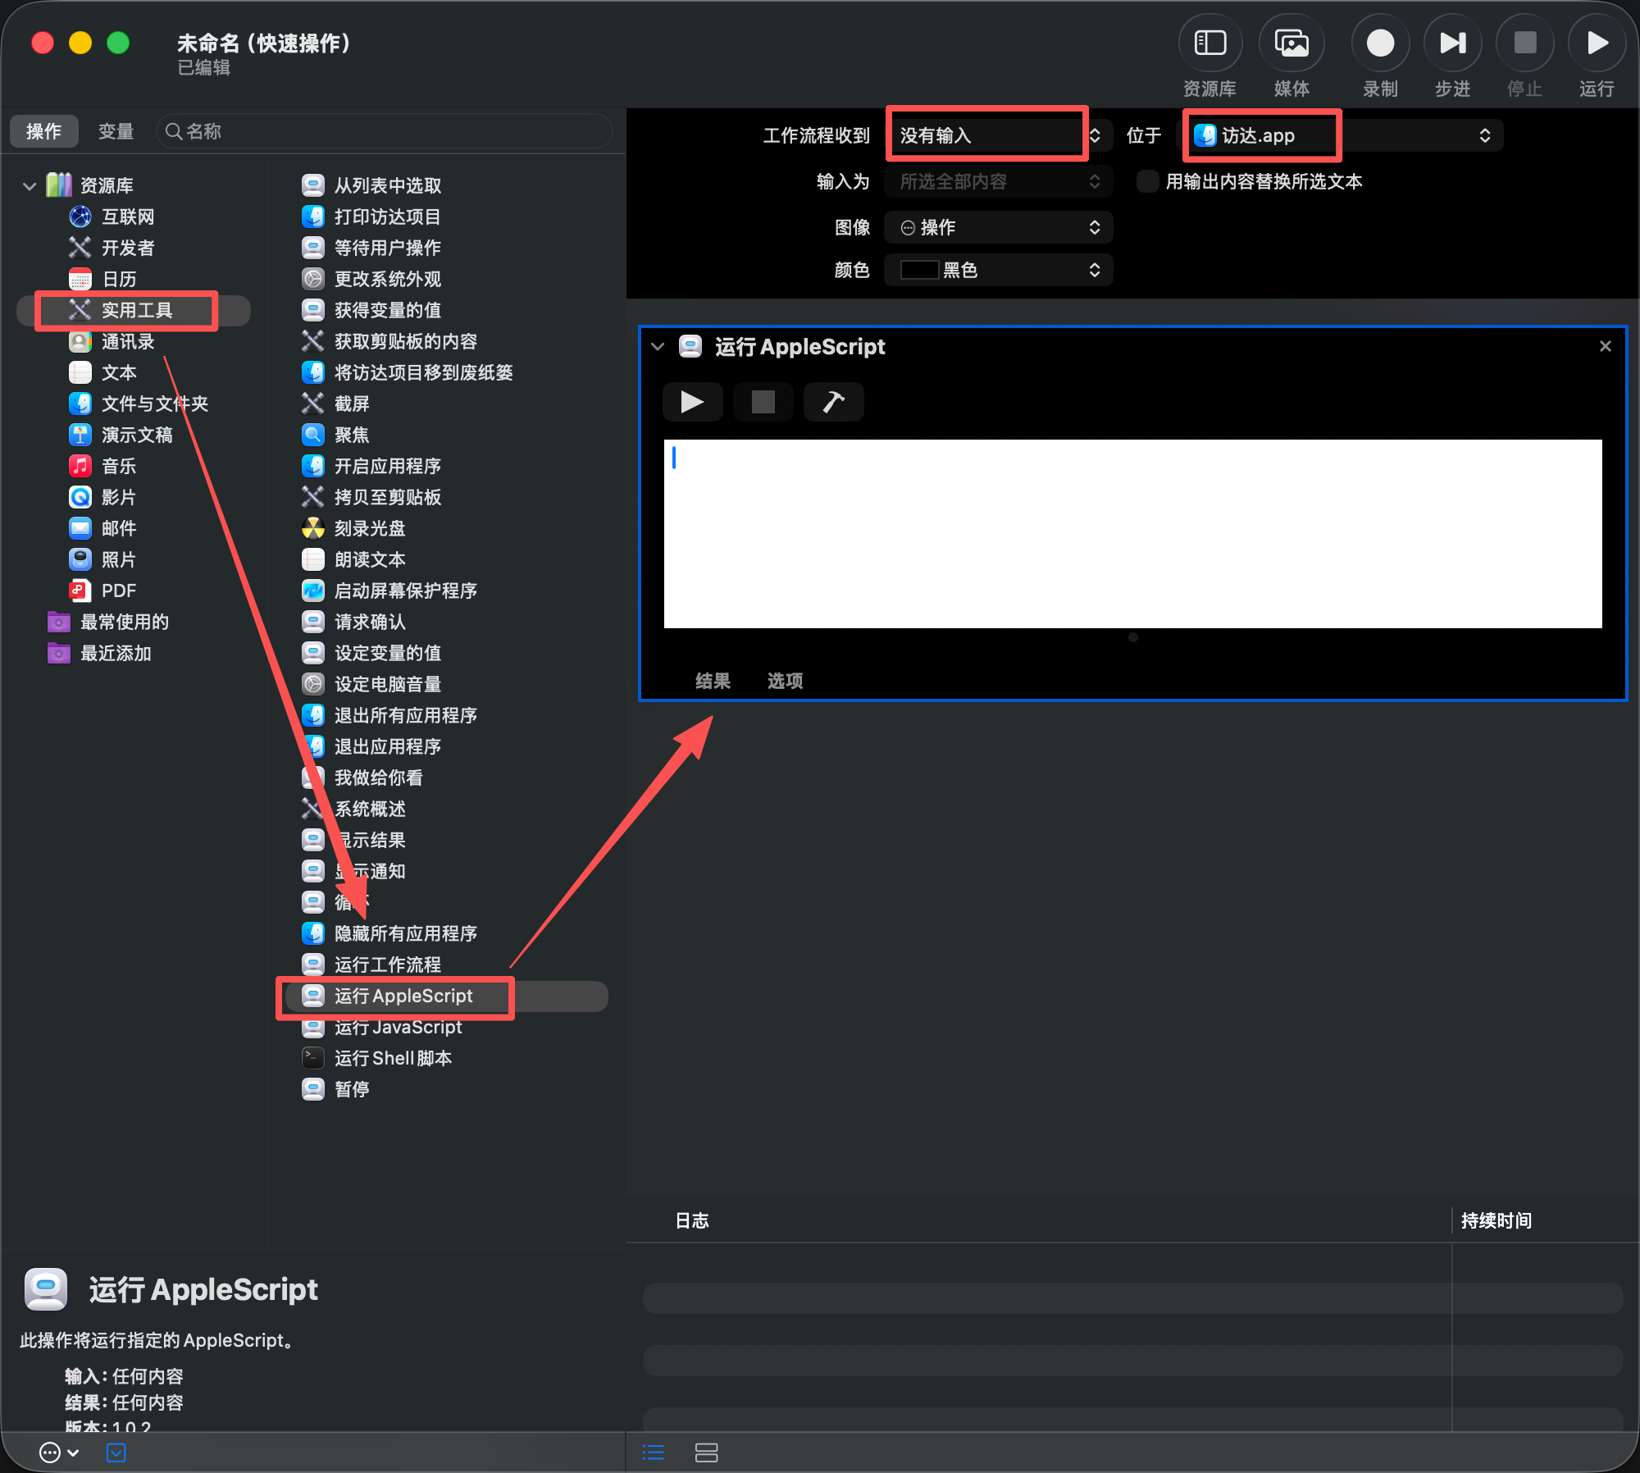This screenshot has width=1640, height=1473.
Task: Click the 步进 step button
Action: point(1452,43)
